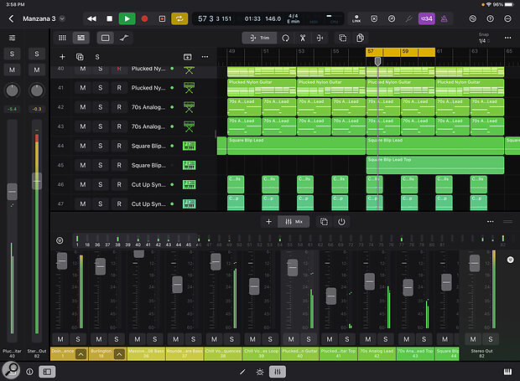Select the Mix mode button

click(294, 222)
